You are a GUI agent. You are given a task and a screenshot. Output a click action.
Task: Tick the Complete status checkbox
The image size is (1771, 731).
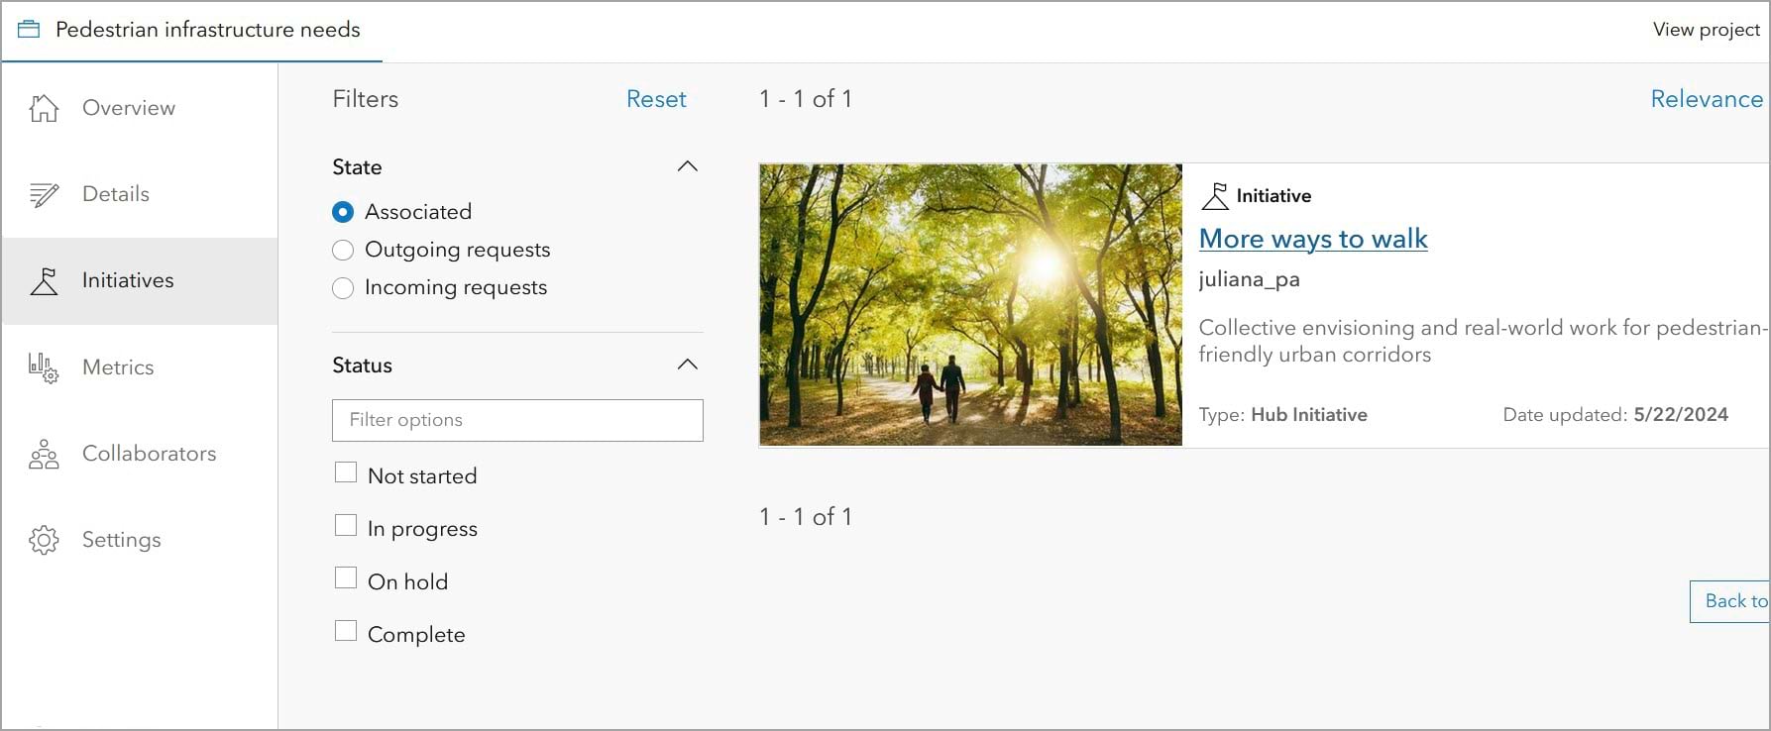tap(346, 632)
